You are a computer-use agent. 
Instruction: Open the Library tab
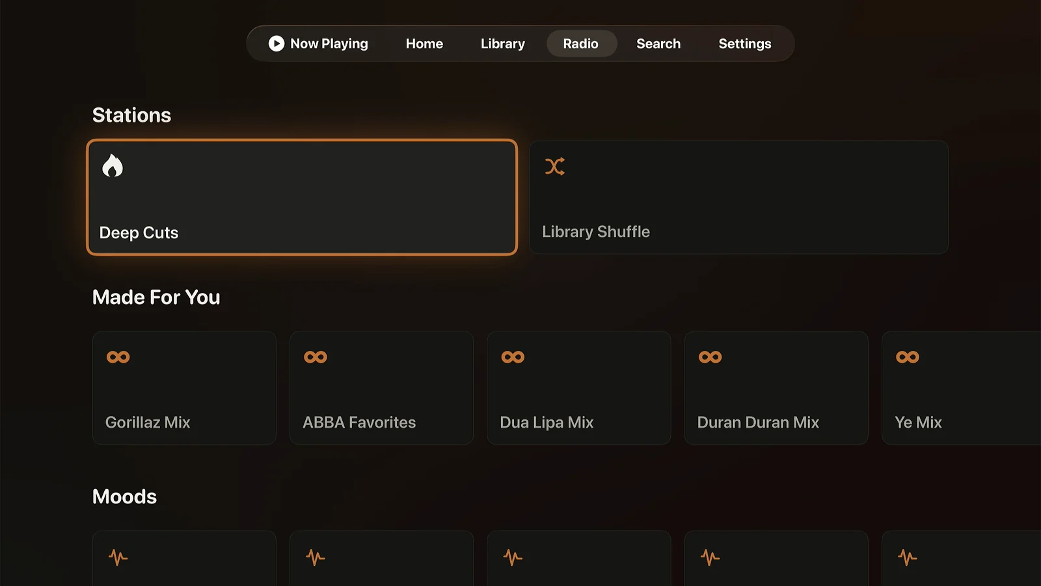(x=502, y=44)
